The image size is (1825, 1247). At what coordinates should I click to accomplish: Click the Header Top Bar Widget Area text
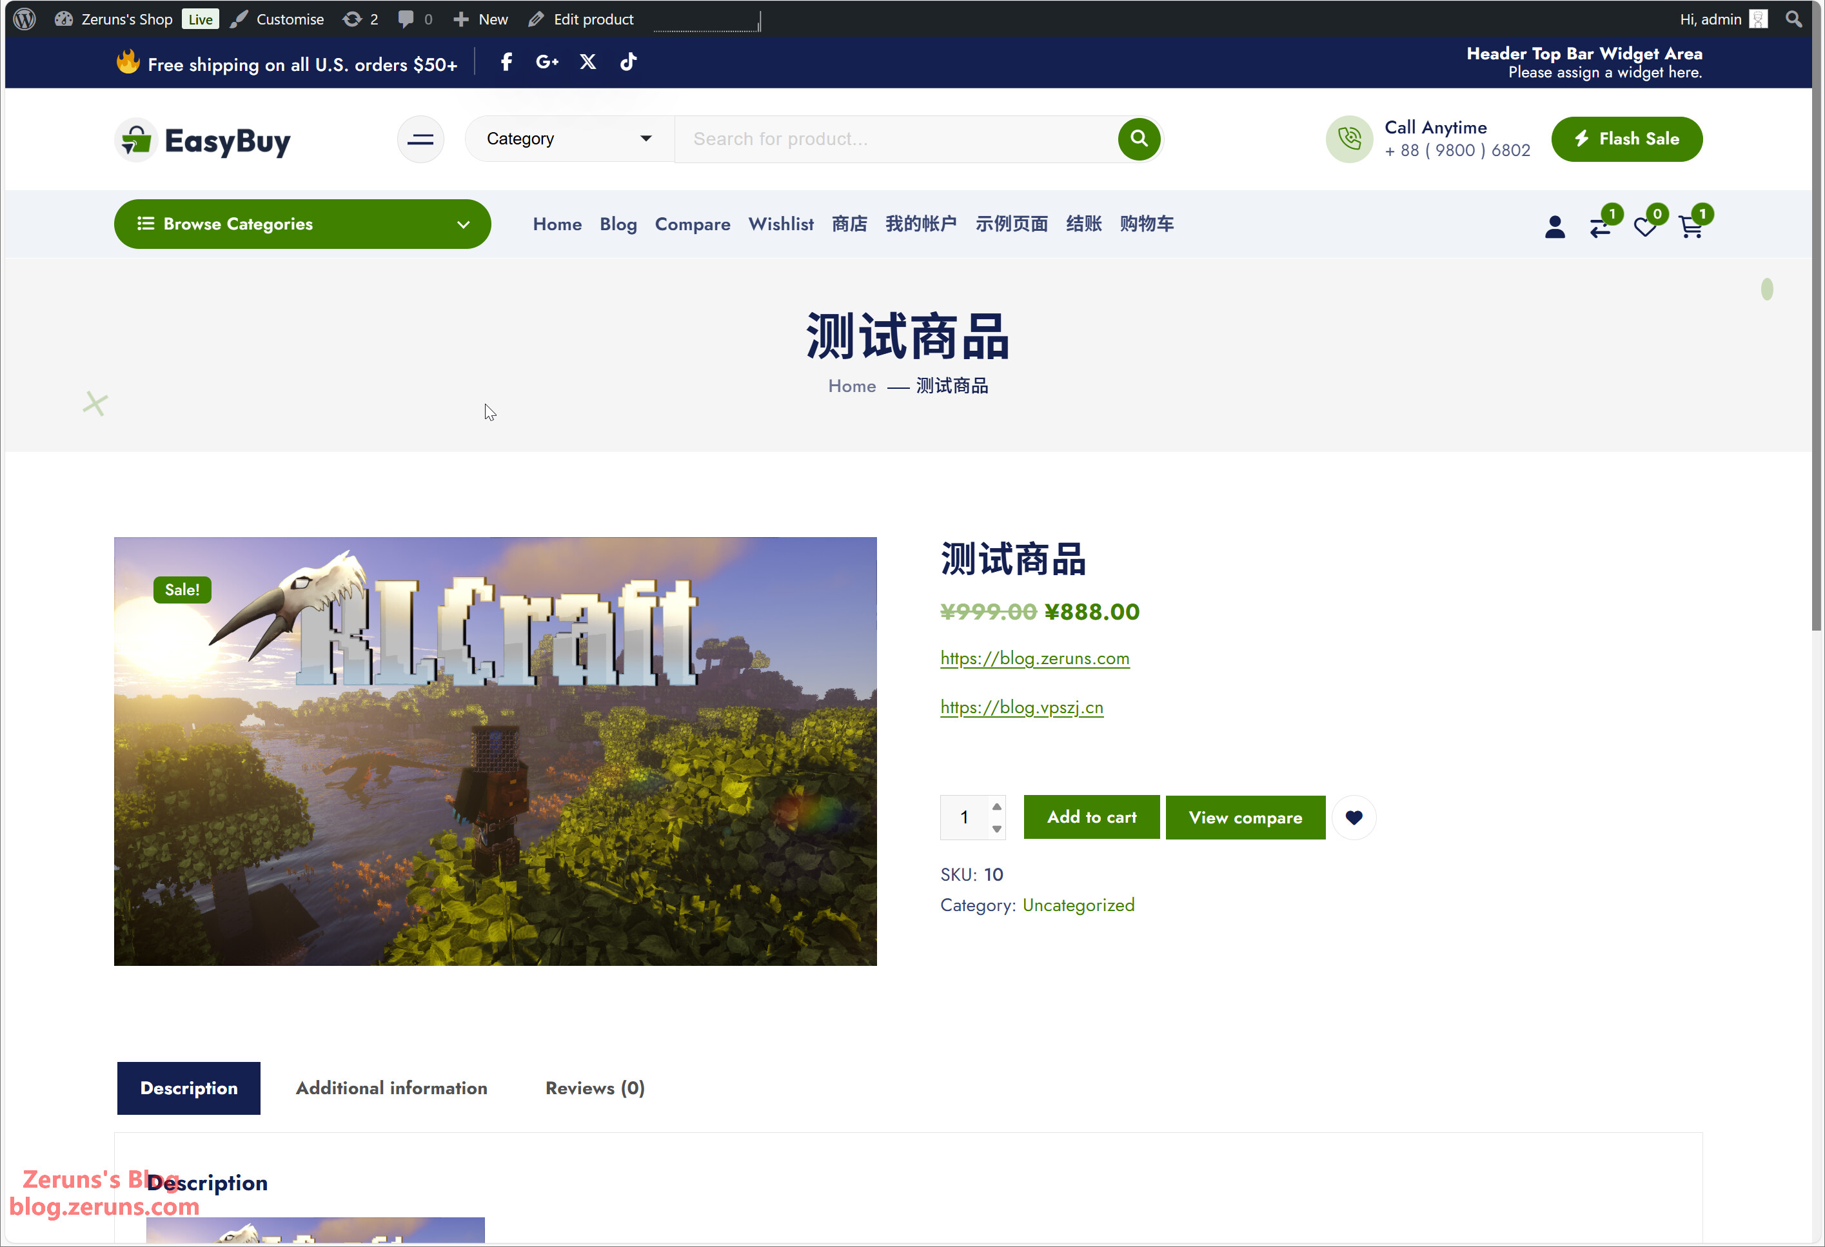pyautogui.click(x=1584, y=54)
